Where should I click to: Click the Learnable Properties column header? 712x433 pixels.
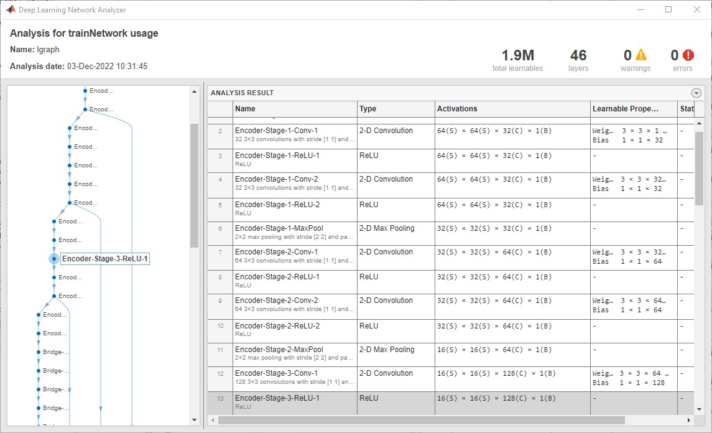click(633, 109)
